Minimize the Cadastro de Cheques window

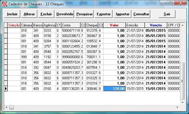tap(163, 3)
